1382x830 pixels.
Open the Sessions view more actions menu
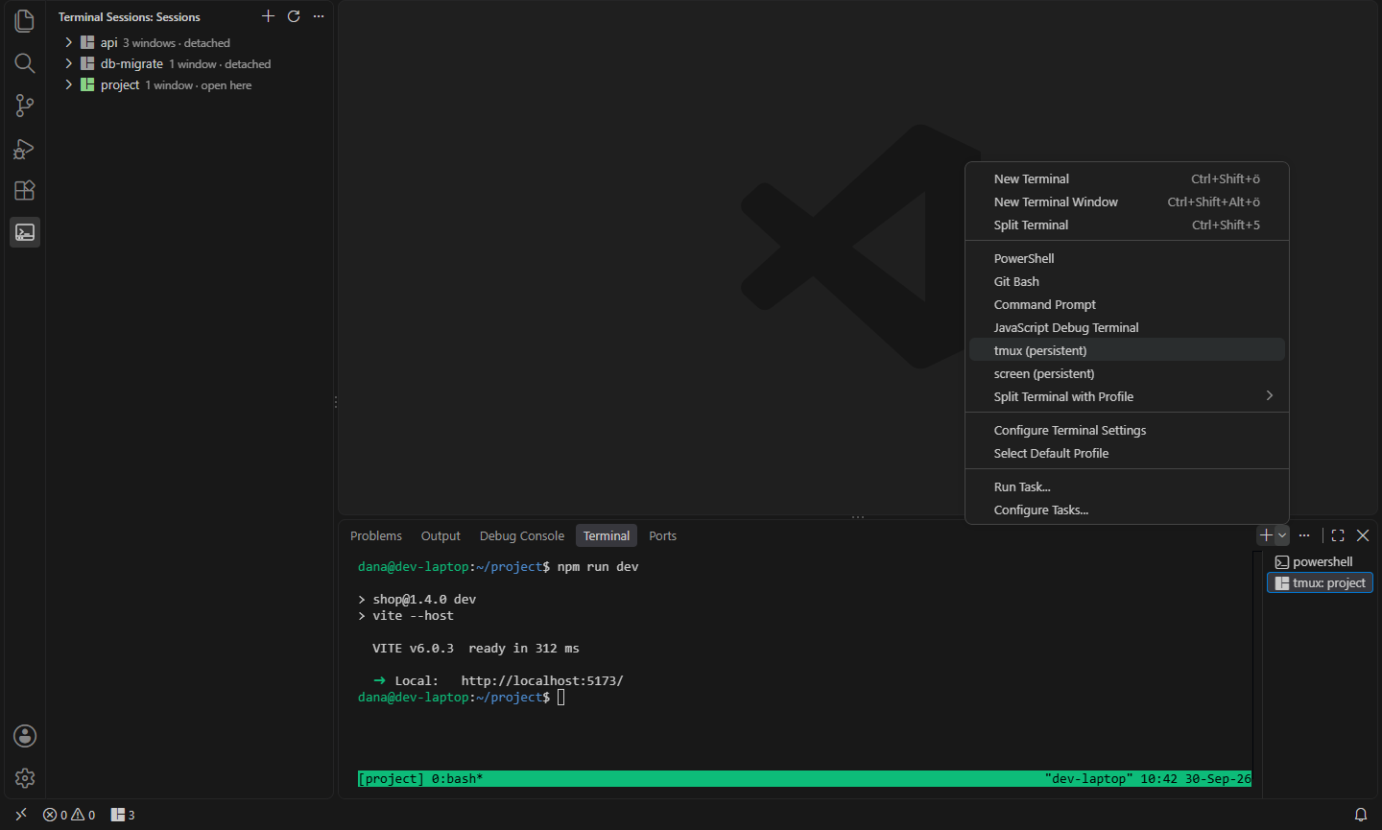click(x=319, y=16)
